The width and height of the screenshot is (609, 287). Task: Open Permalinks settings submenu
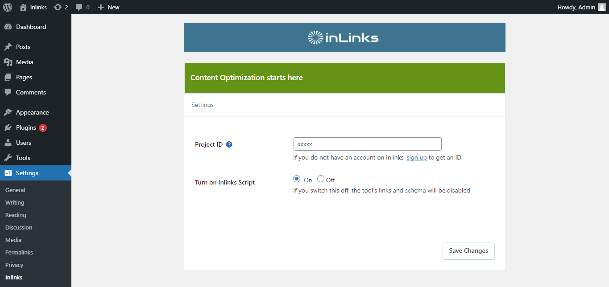pyautogui.click(x=19, y=252)
